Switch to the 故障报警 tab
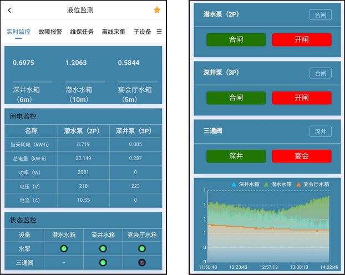The image size is (345, 275). 50,32
